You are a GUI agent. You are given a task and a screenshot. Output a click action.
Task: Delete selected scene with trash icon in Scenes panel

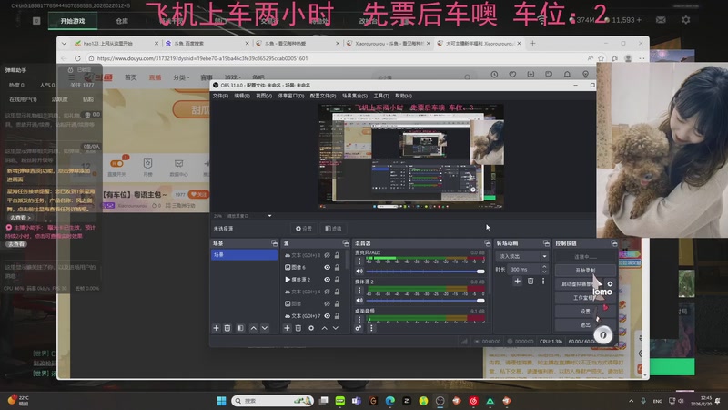pyautogui.click(x=227, y=328)
